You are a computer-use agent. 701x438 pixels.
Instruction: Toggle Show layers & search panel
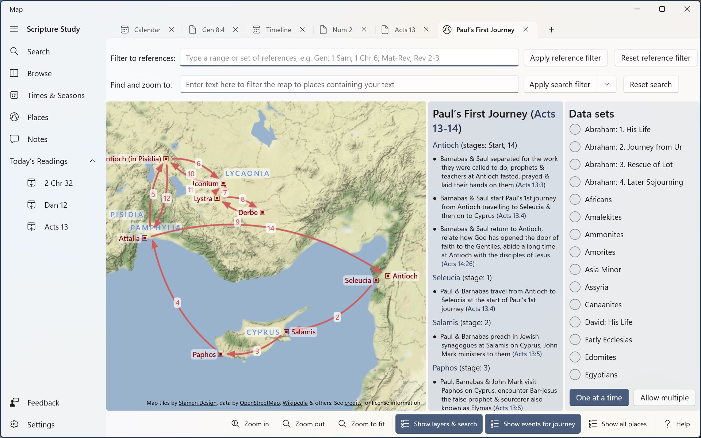(439, 424)
